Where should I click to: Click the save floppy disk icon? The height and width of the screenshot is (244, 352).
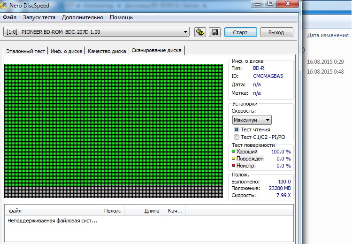coord(214,32)
